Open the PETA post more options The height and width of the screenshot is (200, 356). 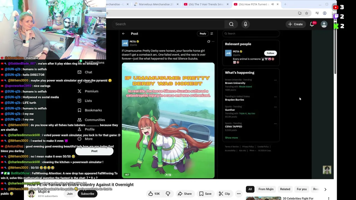coord(213,41)
